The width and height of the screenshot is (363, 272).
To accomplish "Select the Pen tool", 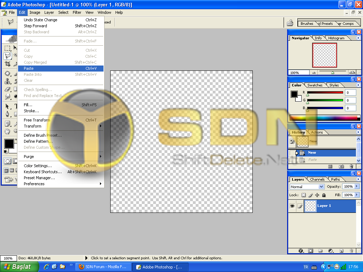I will (x=7, y=114).
